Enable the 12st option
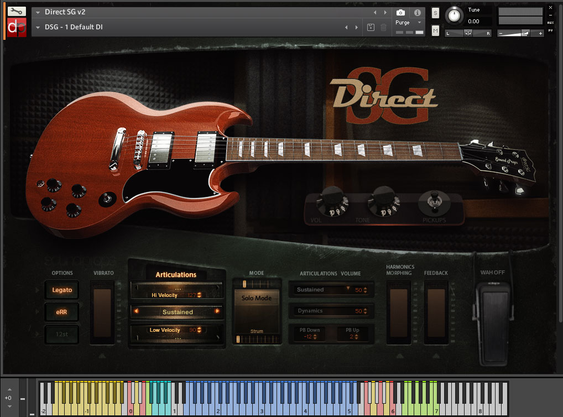The width and height of the screenshot is (563, 417). 61,333
